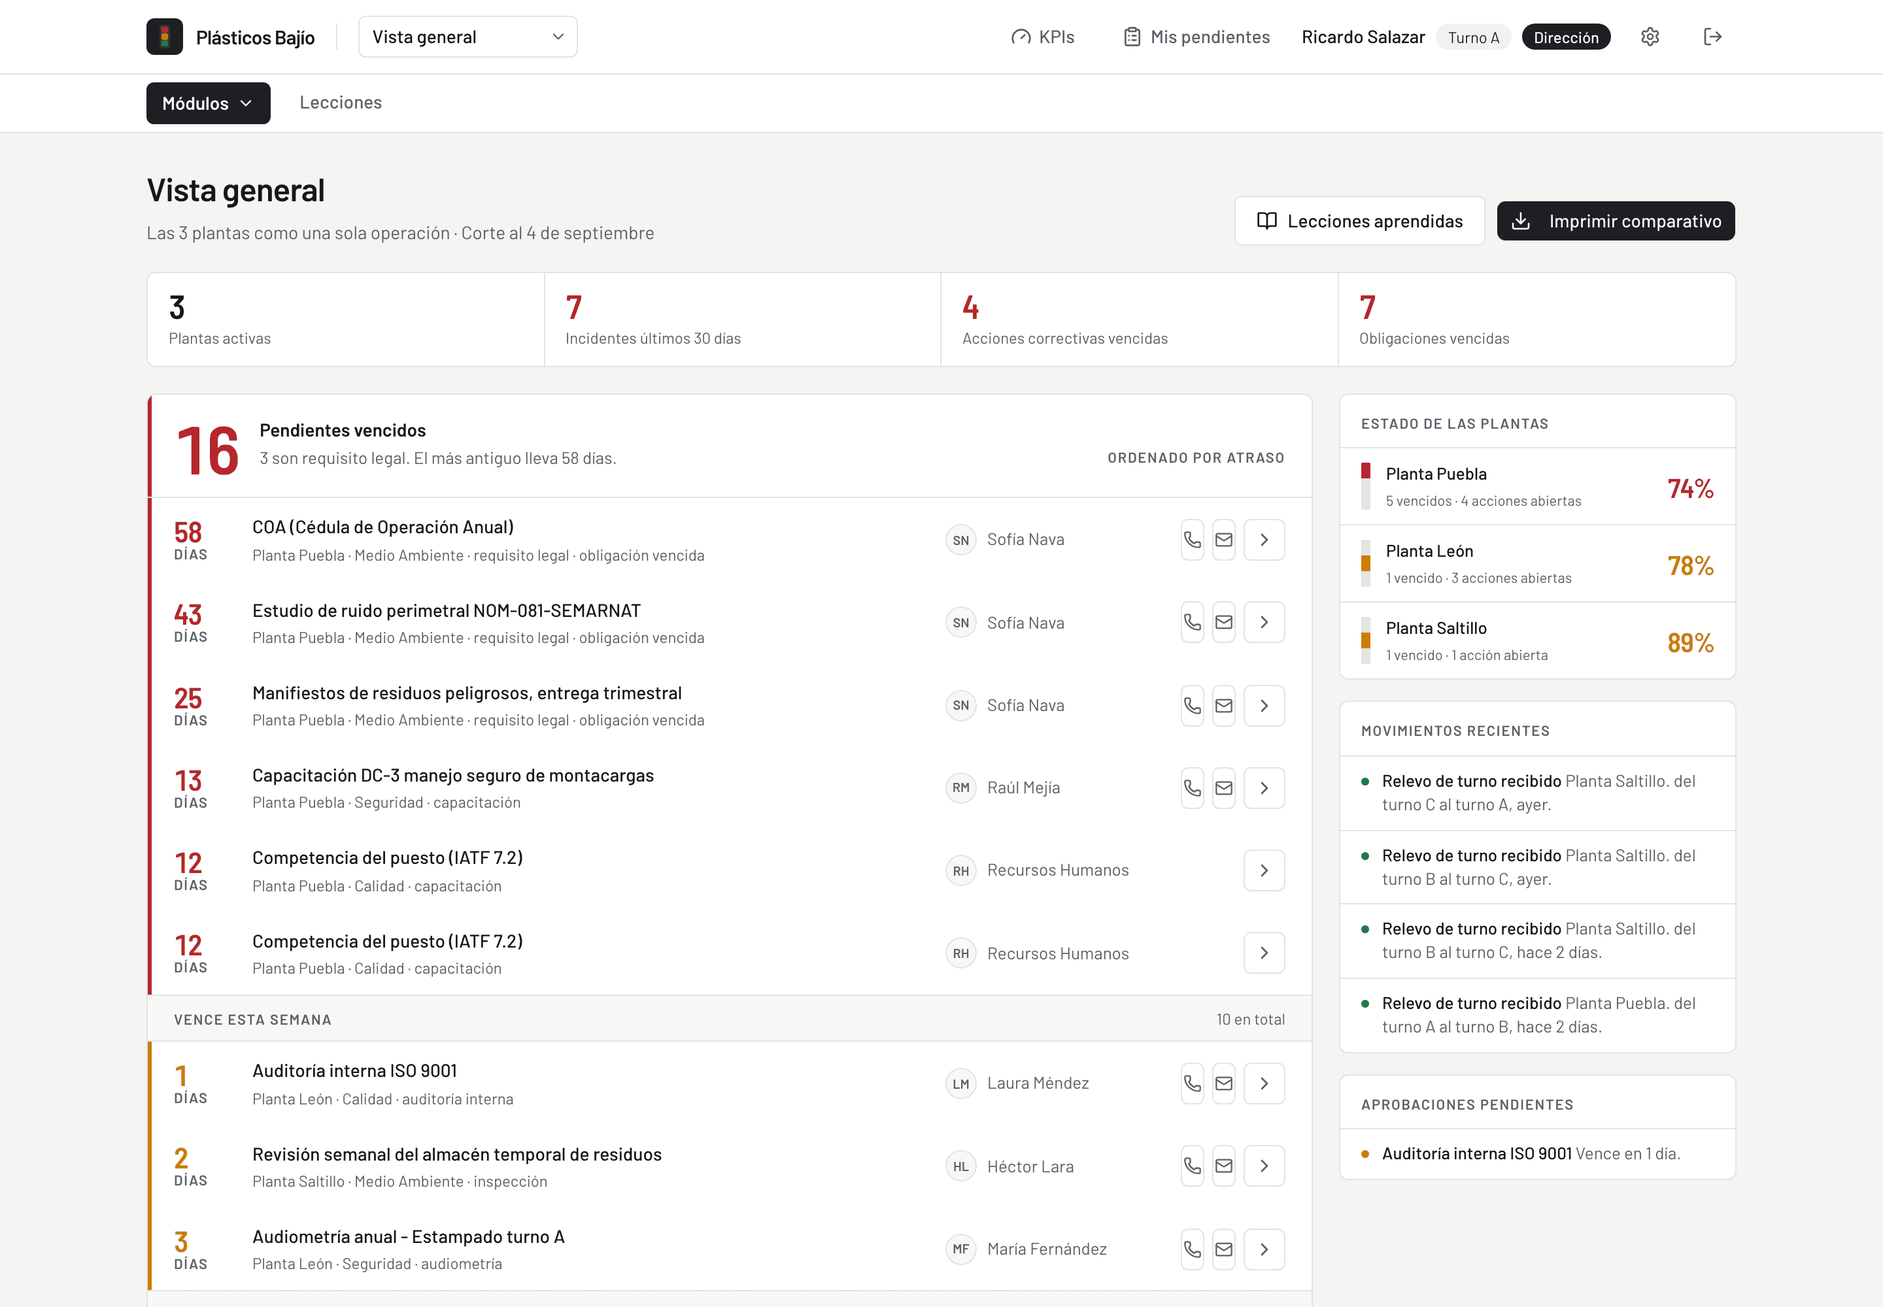Select Planta Saltillo 89% status row
Screen dimensions: 1883x1307
pos(1537,640)
